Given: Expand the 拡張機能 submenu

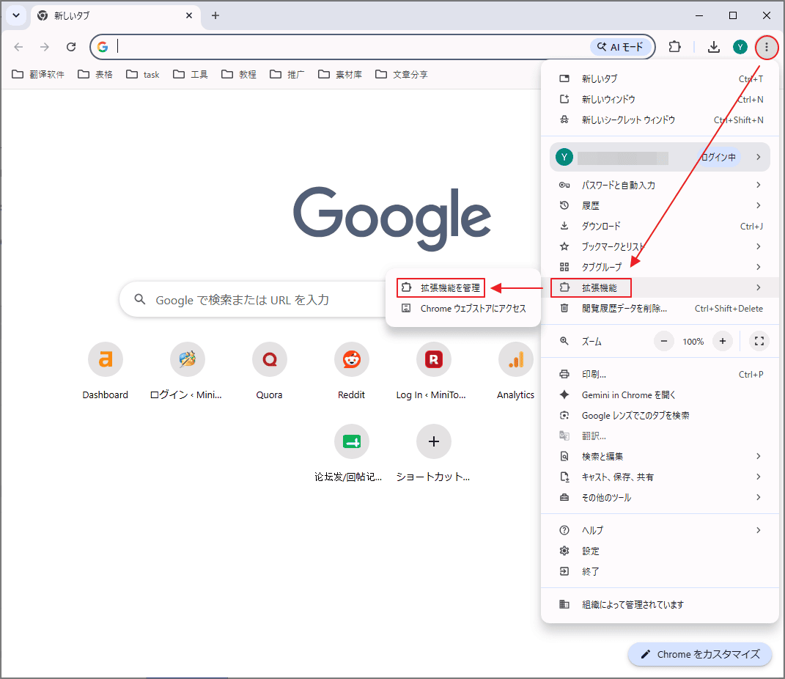Looking at the screenshot, I should (660, 287).
